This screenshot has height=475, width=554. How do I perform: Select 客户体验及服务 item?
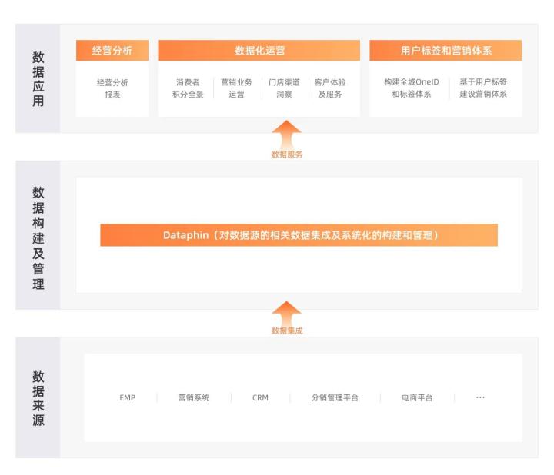pyautogui.click(x=330, y=88)
